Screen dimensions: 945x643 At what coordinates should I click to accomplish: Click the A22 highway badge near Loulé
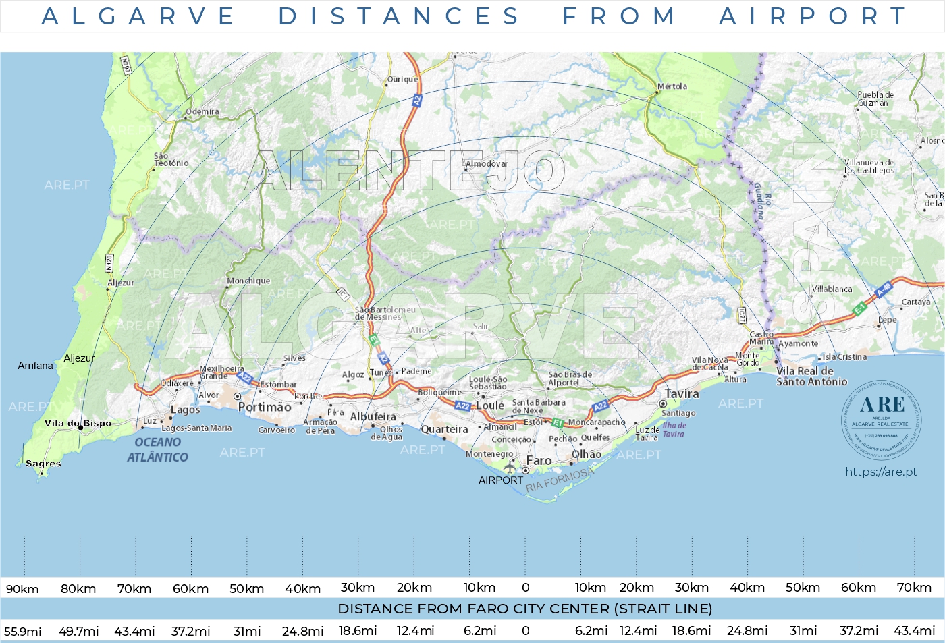pos(462,405)
